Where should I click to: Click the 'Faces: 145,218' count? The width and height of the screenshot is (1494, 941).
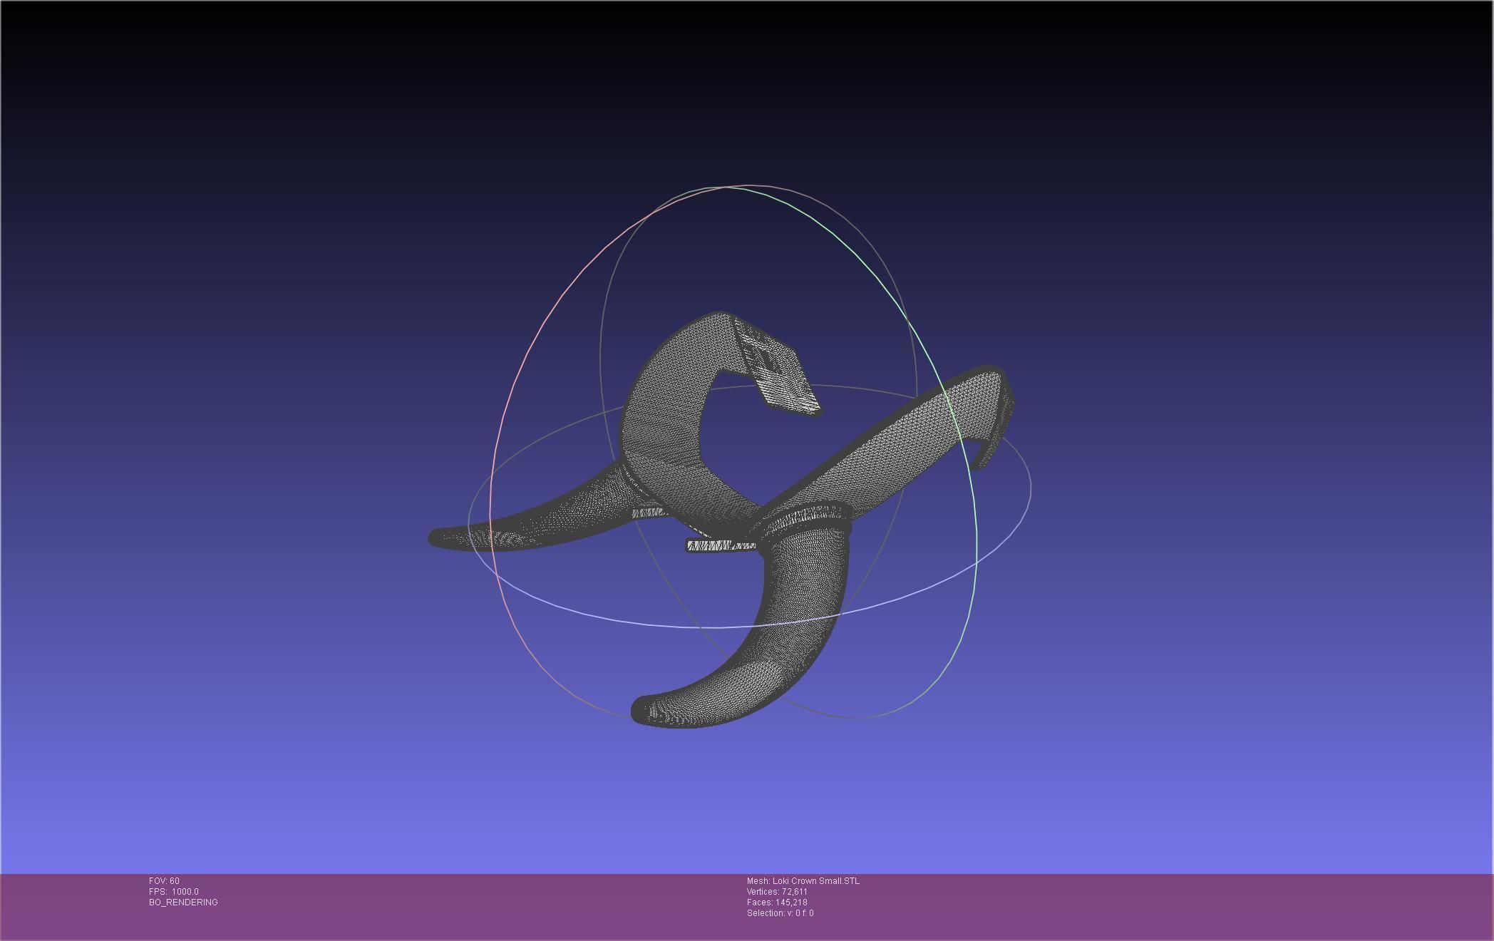[777, 903]
